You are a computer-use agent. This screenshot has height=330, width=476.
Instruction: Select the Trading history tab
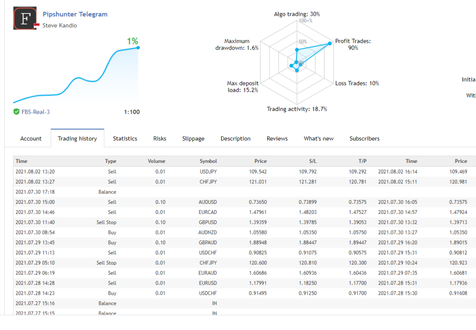[x=78, y=138]
